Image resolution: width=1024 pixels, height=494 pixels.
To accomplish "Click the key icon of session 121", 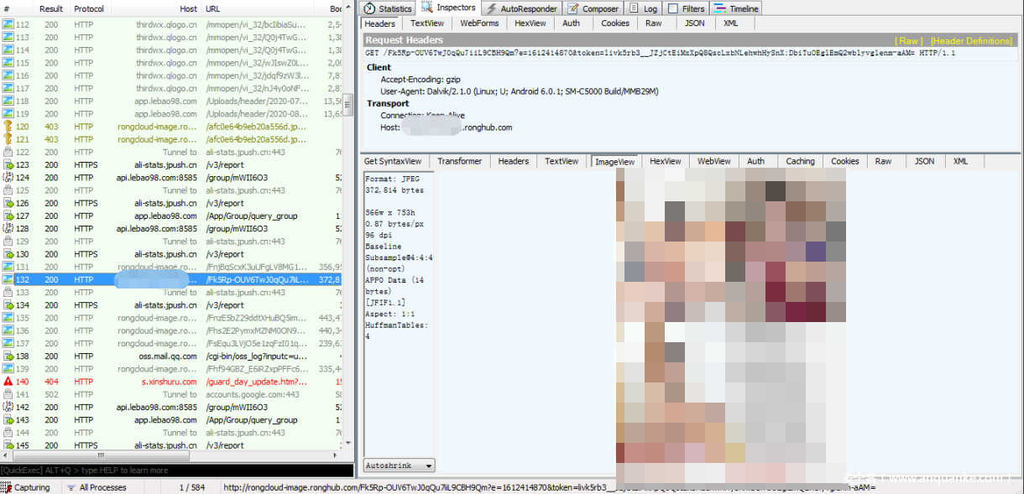I will pos(8,139).
